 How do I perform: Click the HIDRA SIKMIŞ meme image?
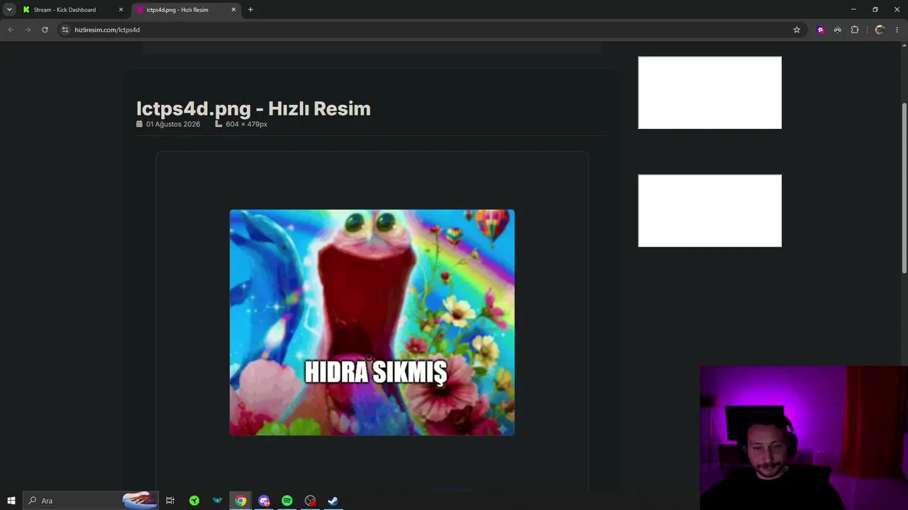[x=372, y=322]
